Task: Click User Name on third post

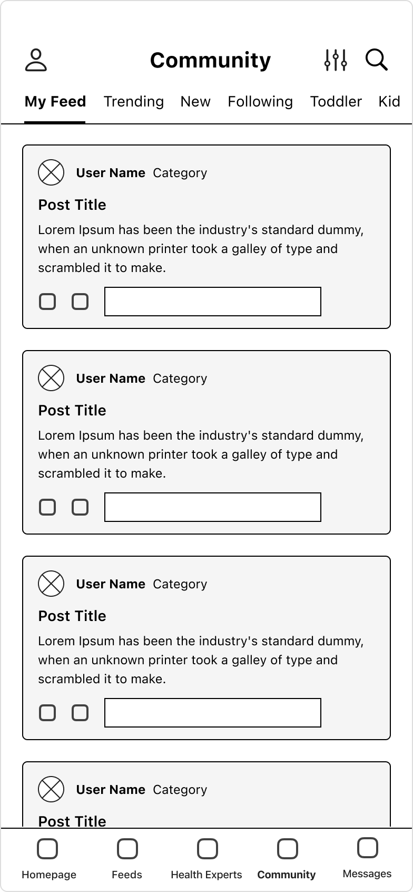Action: pos(111,584)
